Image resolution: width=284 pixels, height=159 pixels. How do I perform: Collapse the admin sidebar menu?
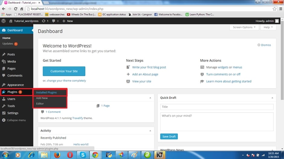click(14, 120)
